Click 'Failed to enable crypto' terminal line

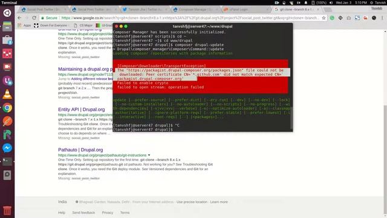143,83
